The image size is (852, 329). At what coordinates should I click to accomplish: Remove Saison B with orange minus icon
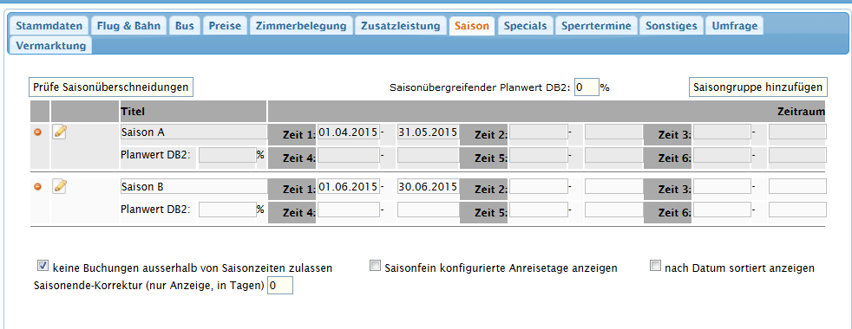pyautogui.click(x=38, y=186)
